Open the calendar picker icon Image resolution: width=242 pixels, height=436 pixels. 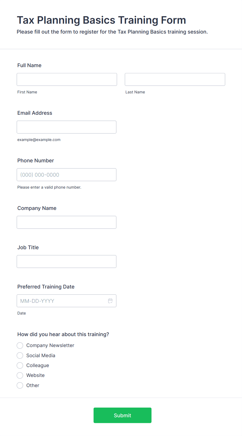[x=110, y=301]
